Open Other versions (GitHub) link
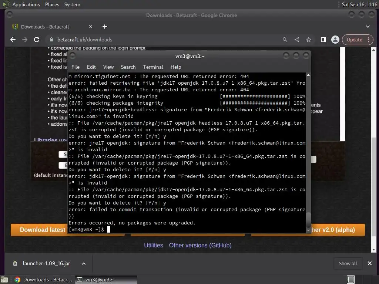 [x=200, y=246]
